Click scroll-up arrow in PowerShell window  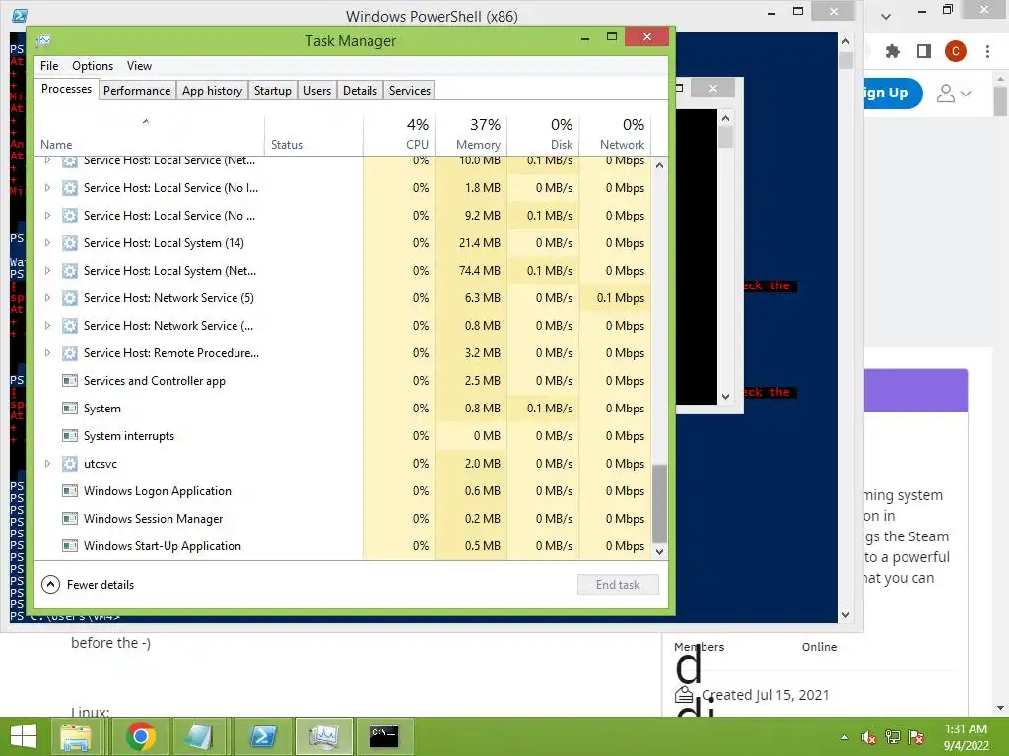point(845,41)
